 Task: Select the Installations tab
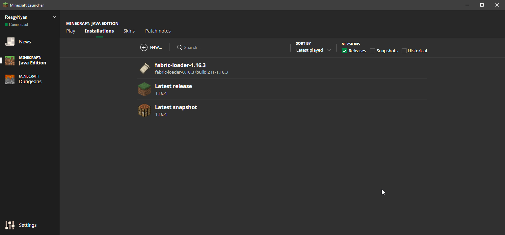tap(99, 31)
